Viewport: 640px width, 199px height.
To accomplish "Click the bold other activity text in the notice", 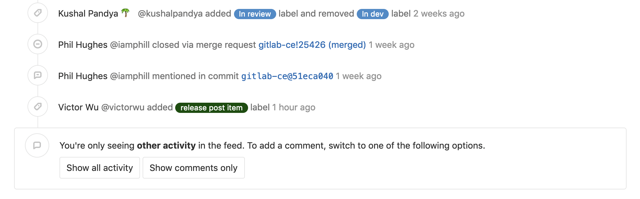I will (x=166, y=145).
